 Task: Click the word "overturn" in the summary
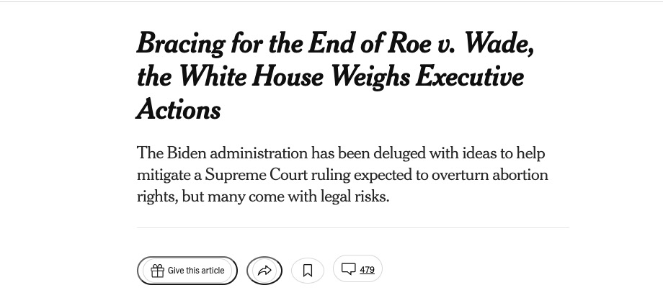click(460, 175)
